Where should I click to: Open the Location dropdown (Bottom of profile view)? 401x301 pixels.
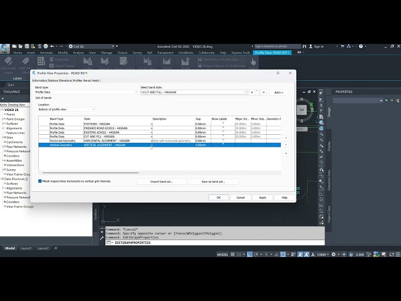[x=66, y=109]
